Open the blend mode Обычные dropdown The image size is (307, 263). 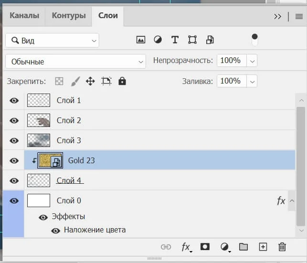75,62
